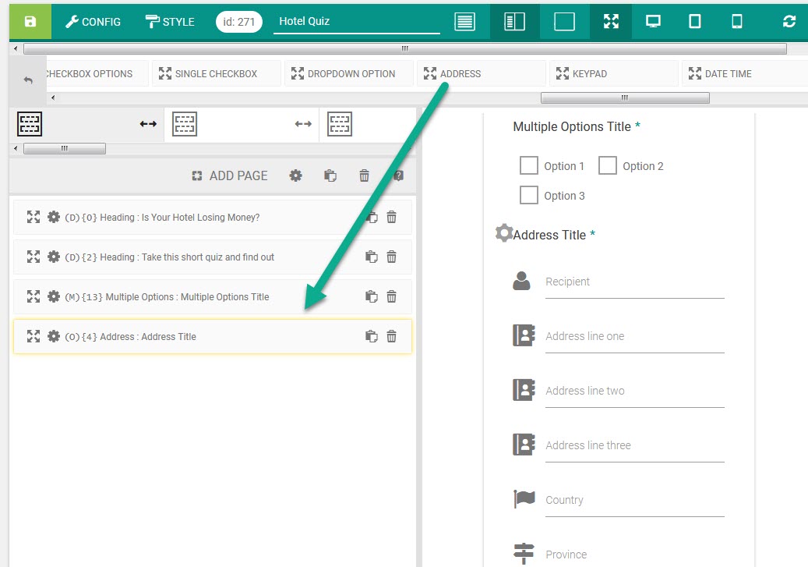Add a Date Time field
808x567 pixels.
coord(745,74)
